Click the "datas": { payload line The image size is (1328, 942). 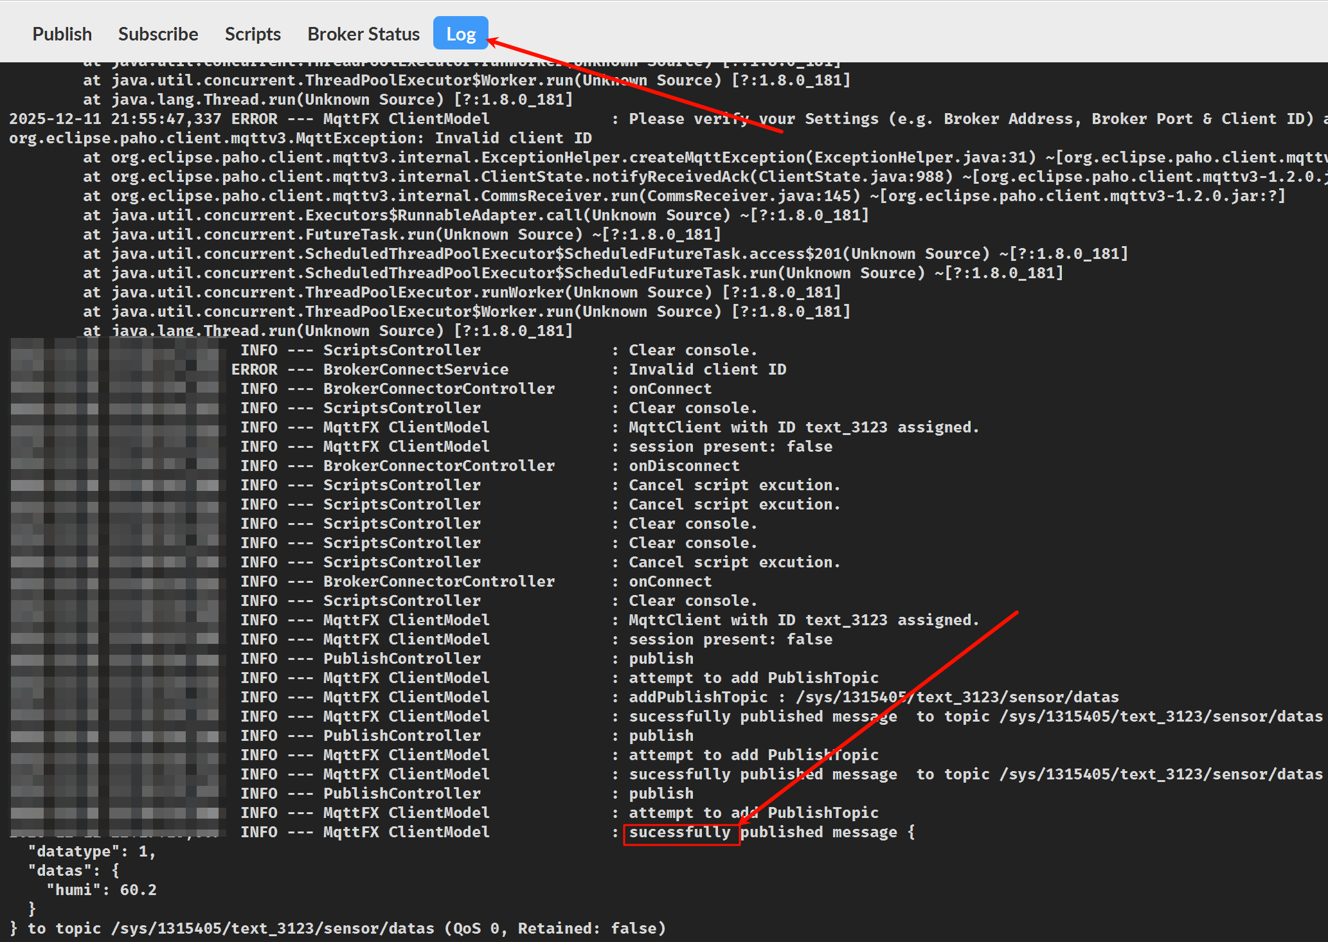73,871
